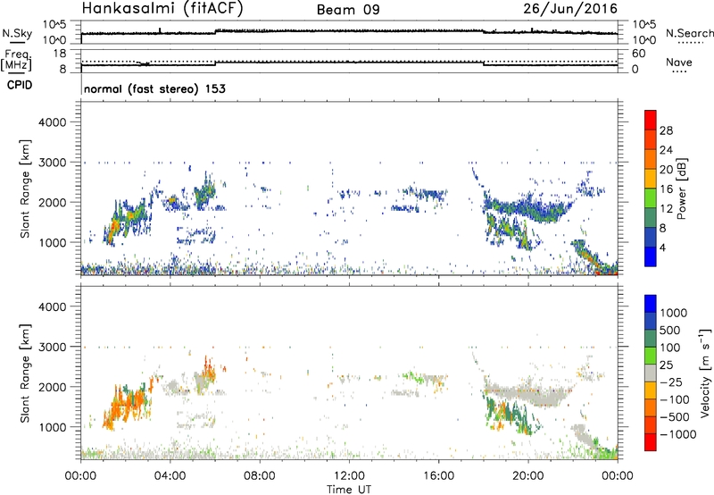The image size is (714, 495).
Task: Pick the red top segment of Power colorbar
Action: pos(651,120)
